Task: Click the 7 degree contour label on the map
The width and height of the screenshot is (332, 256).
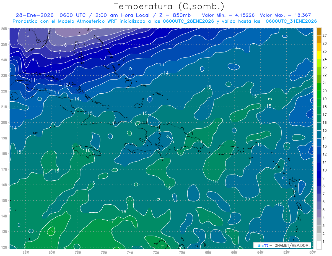Action: 60,52
